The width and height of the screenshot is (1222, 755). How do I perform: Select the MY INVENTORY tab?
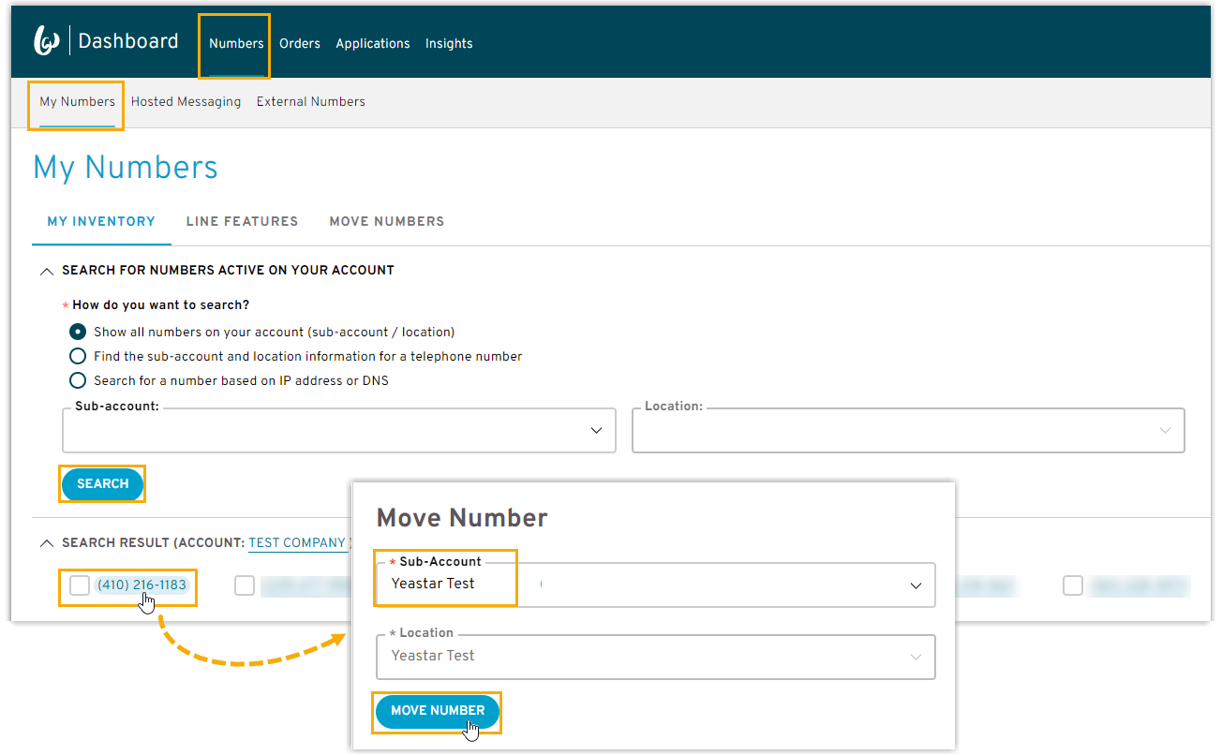coord(101,222)
